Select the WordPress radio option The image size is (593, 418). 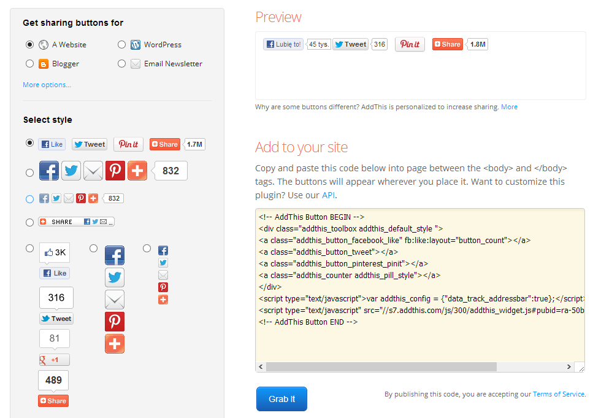coord(121,45)
